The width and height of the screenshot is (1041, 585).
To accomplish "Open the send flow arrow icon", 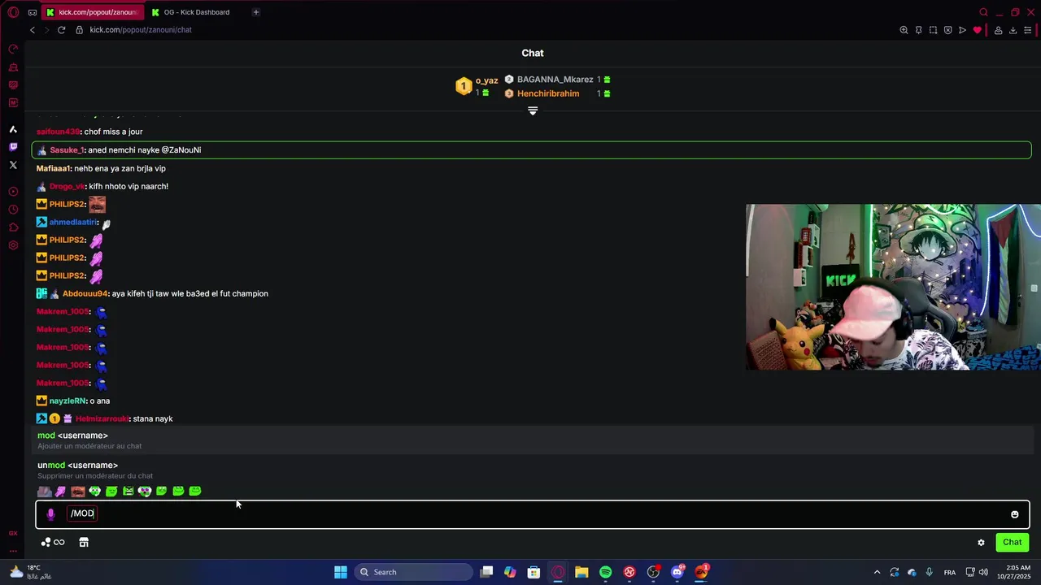I will pos(962,30).
